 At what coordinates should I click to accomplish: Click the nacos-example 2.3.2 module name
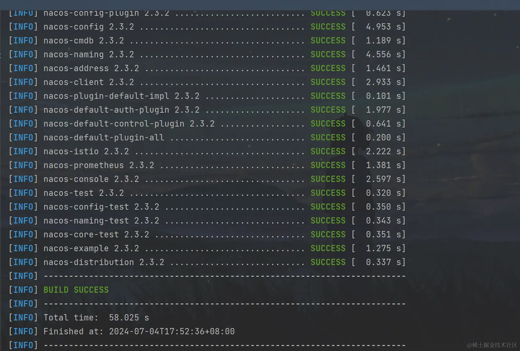(91, 248)
